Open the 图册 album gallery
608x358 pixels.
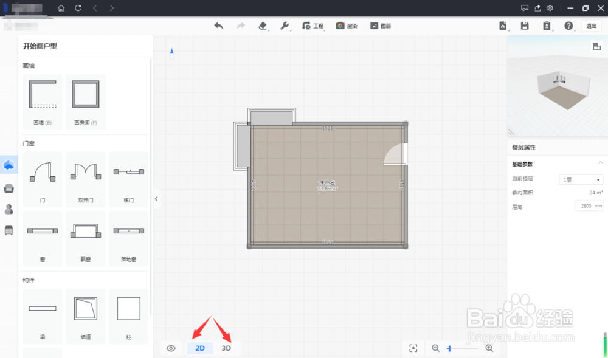tap(380, 26)
